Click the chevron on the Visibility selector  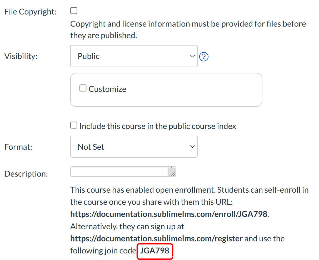[x=192, y=56]
